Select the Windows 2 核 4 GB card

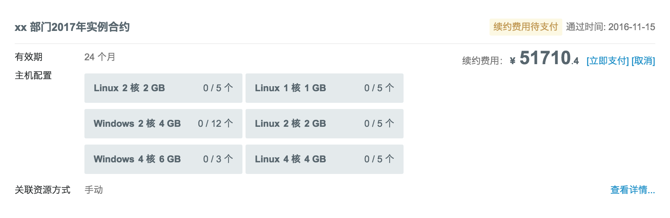[163, 124]
